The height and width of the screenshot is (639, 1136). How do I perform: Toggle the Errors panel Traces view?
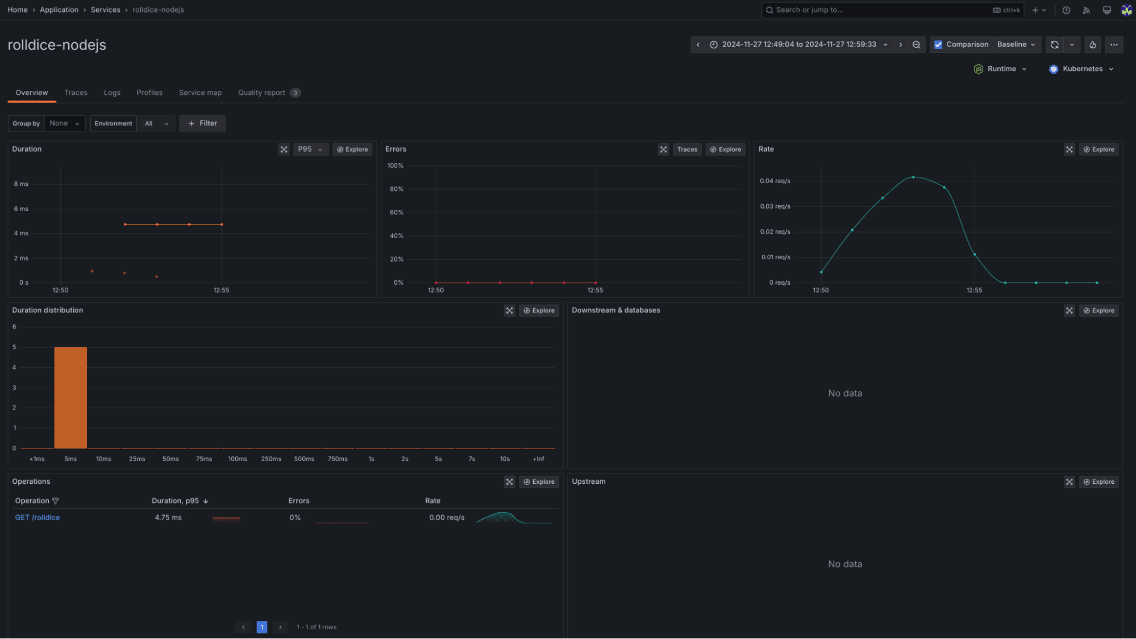tap(687, 149)
